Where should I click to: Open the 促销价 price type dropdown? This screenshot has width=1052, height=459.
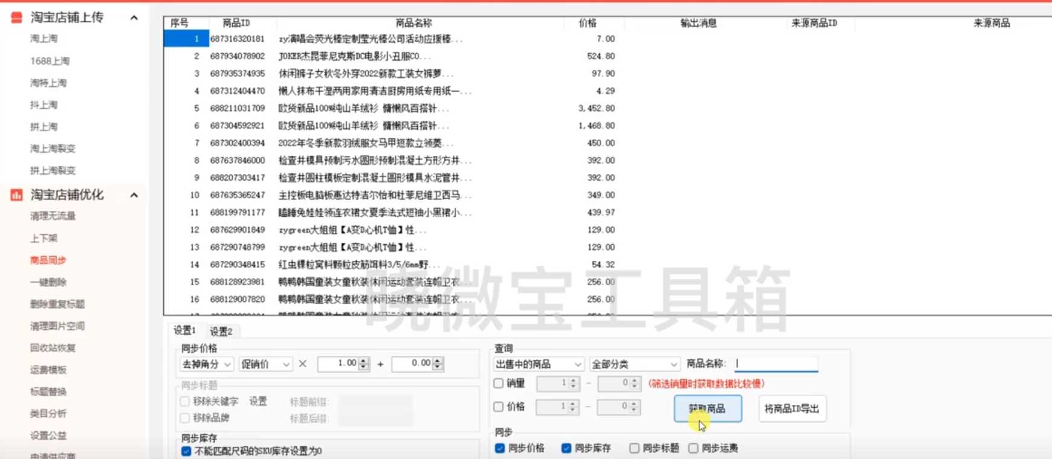point(265,364)
